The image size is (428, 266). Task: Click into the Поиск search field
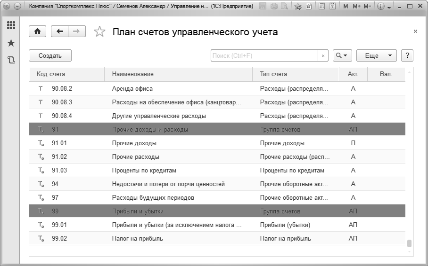pyautogui.click(x=264, y=55)
